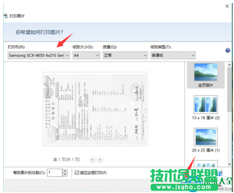
Task: Pick the 20 x 25 厘米 (1) layout
Action: click(x=206, y=137)
